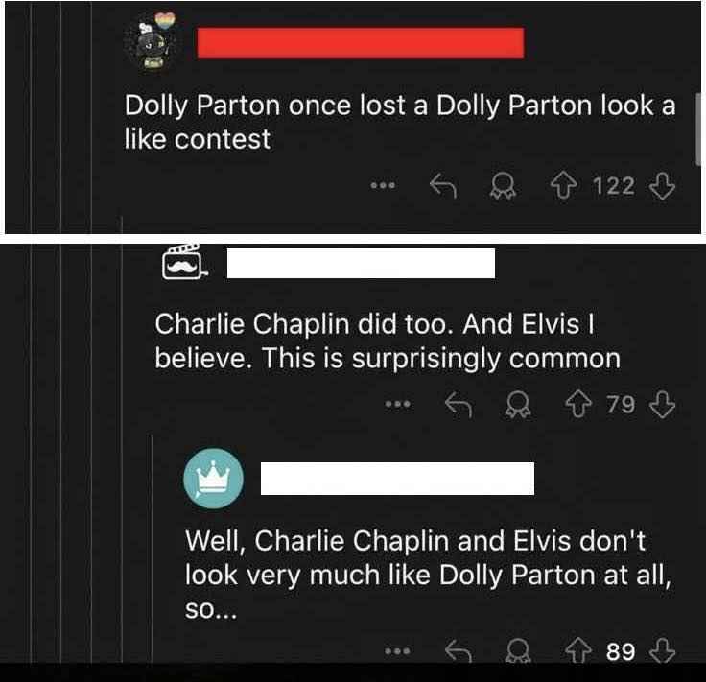
Task: Reply to the Dolly Parton contest comment
Action: pos(443,186)
